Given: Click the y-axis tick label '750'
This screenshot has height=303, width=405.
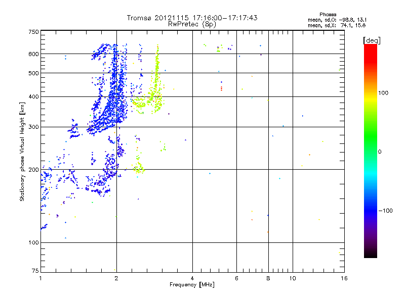Looking at the screenshot, I should coord(33,32).
